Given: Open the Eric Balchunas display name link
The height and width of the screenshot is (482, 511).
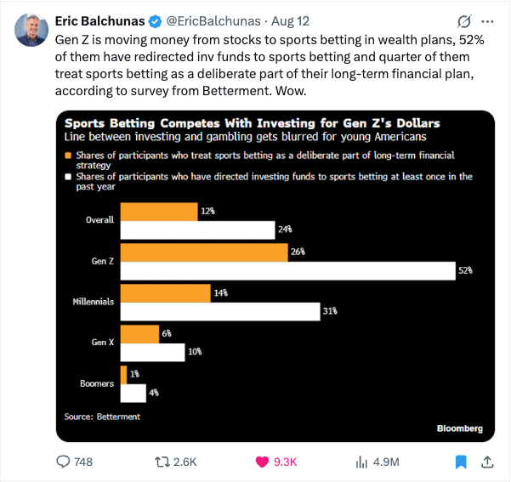Looking at the screenshot, I should (99, 21).
